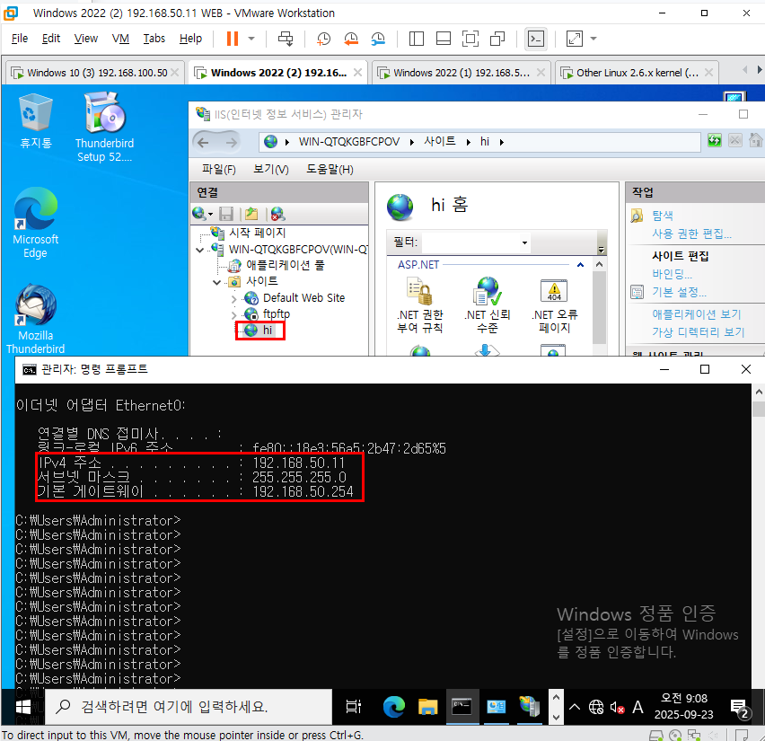Screen dimensions: 765x741
Task: Click 탐색 in the actions pane
Action: tap(662, 216)
